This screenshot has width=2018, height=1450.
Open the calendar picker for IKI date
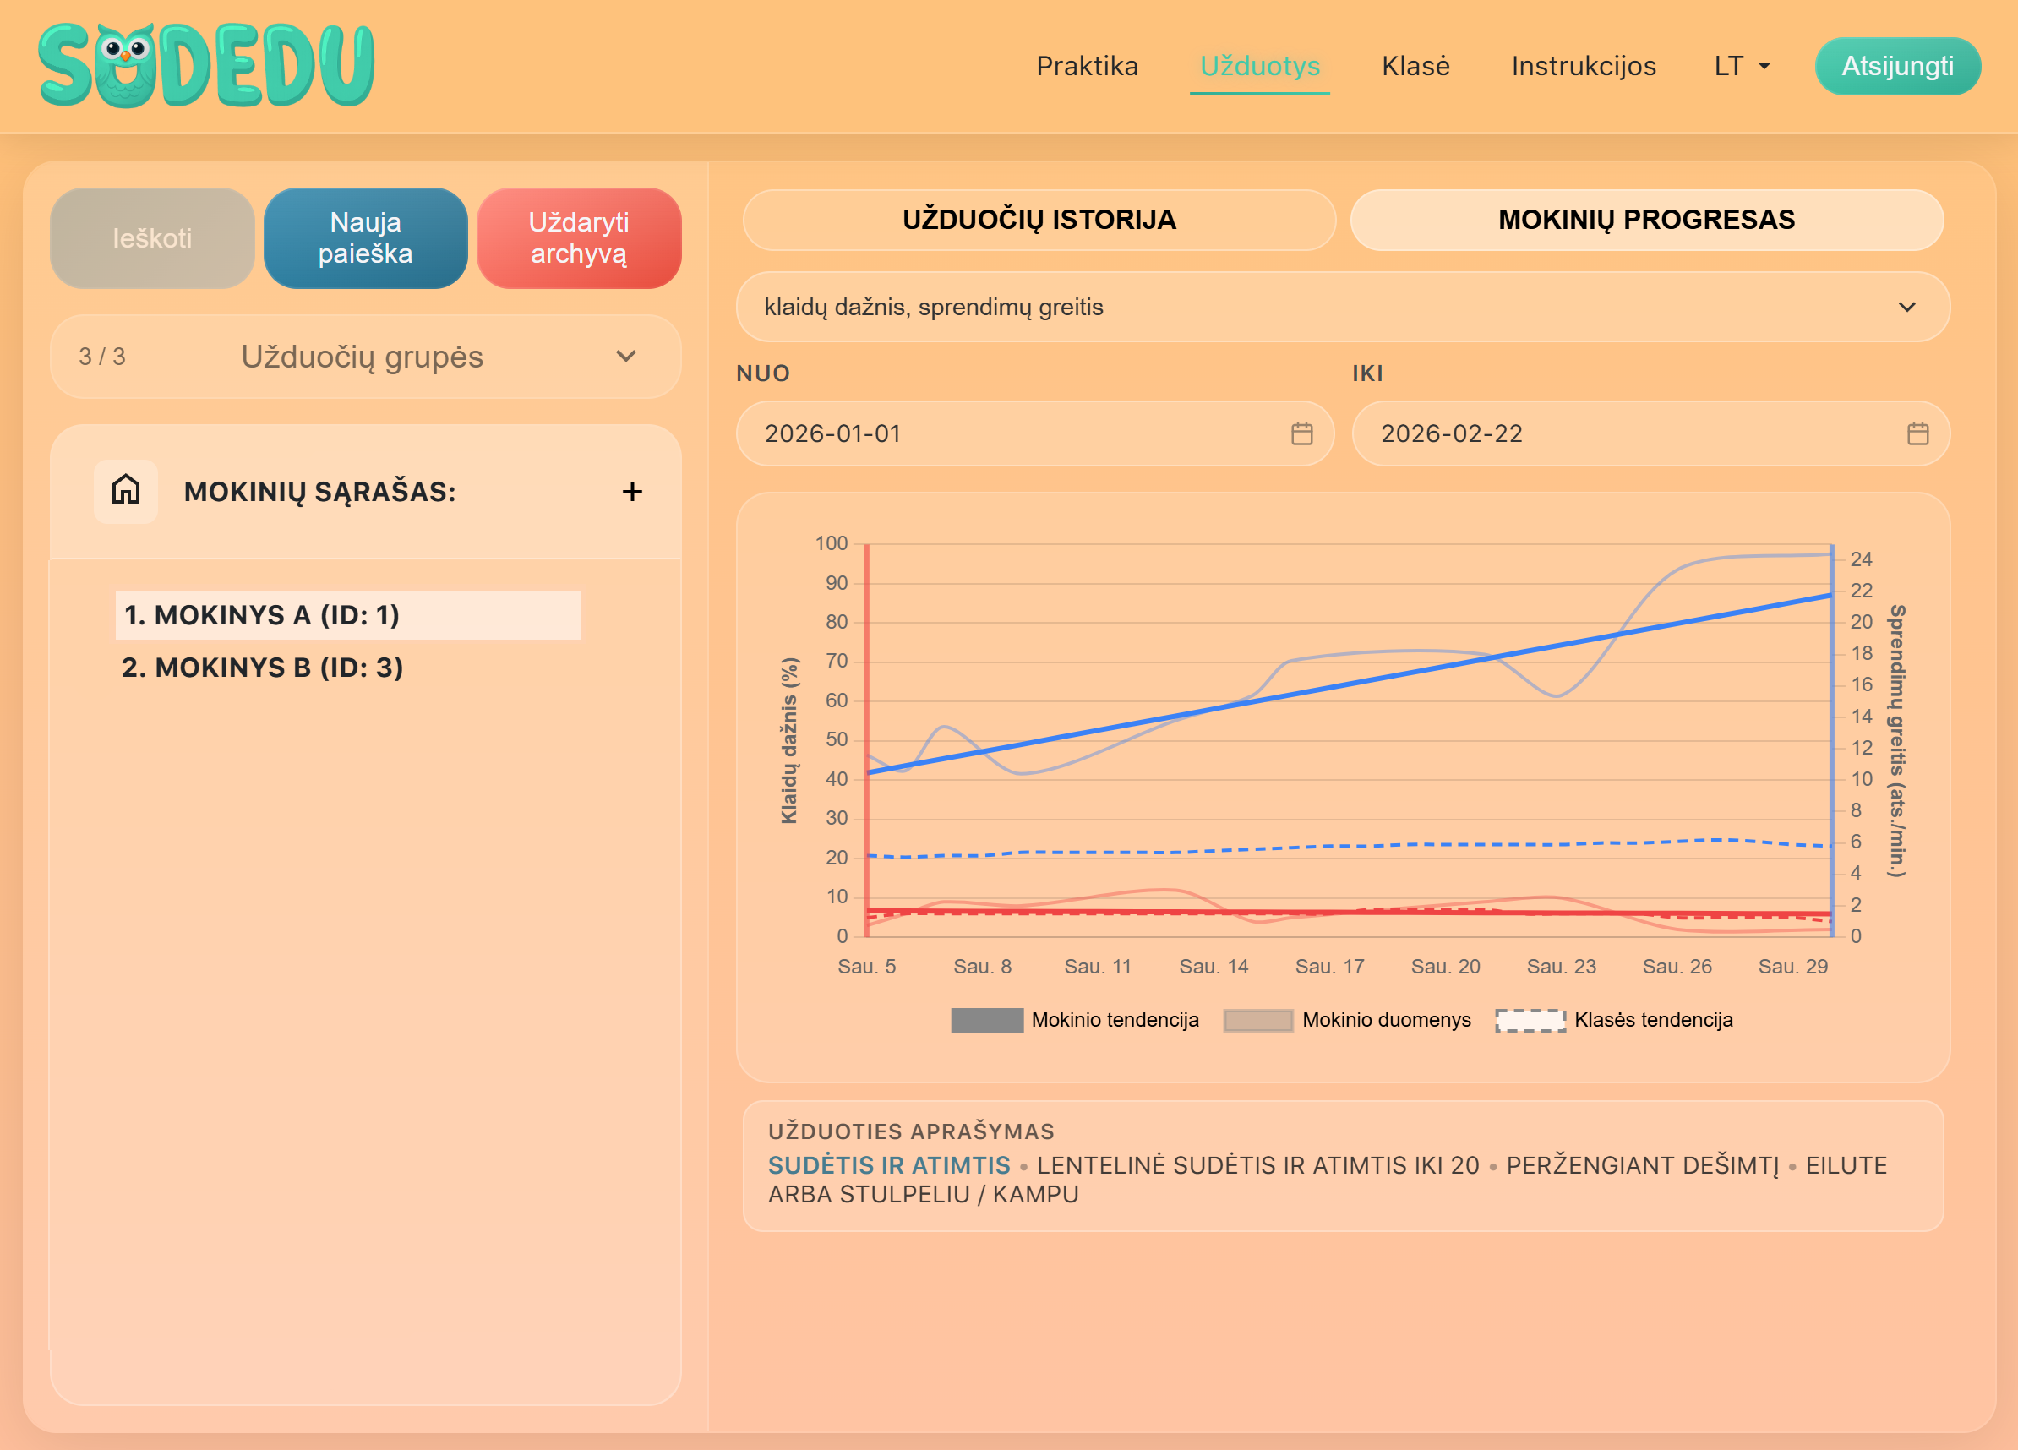point(1917,433)
